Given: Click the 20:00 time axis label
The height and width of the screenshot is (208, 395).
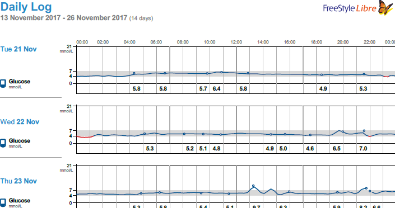Looking at the screenshot, I should 343,42.
